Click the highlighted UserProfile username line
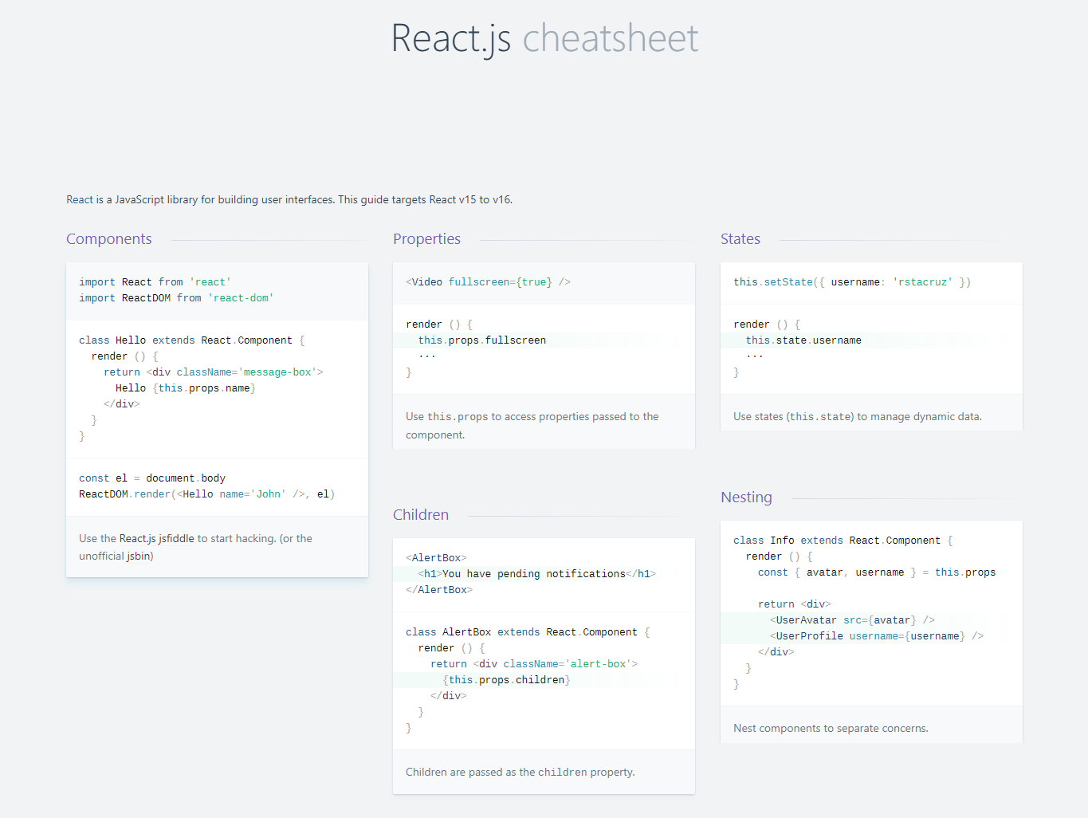The height and width of the screenshot is (818, 1088). tap(877, 636)
